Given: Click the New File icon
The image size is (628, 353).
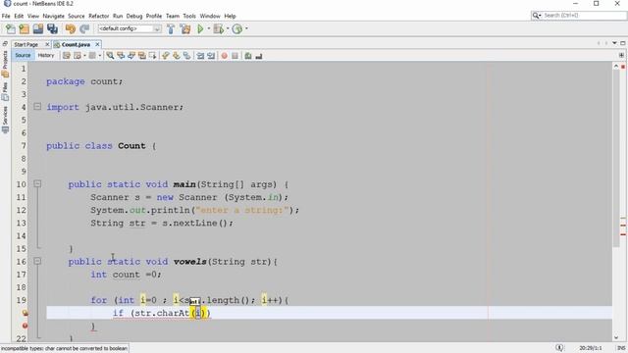Looking at the screenshot, I should click(x=11, y=28).
